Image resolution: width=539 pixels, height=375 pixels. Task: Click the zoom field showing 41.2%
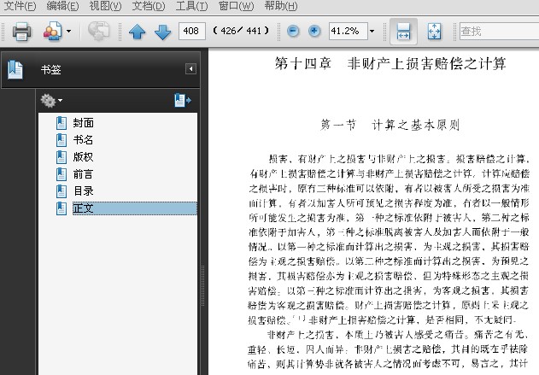349,32
